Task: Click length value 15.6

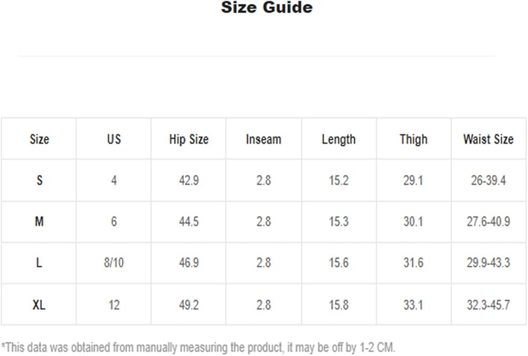Action: (x=339, y=263)
